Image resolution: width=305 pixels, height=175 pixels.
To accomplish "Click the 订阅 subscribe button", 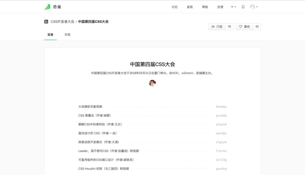I will (217, 26).
